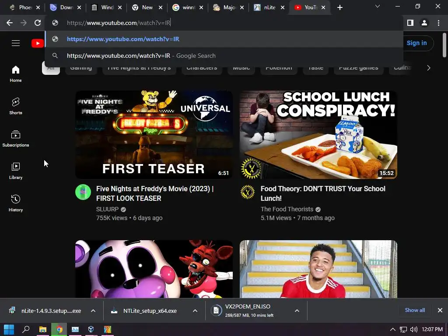Open Windows Start menu
448x336 pixels.
[x=9, y=329]
